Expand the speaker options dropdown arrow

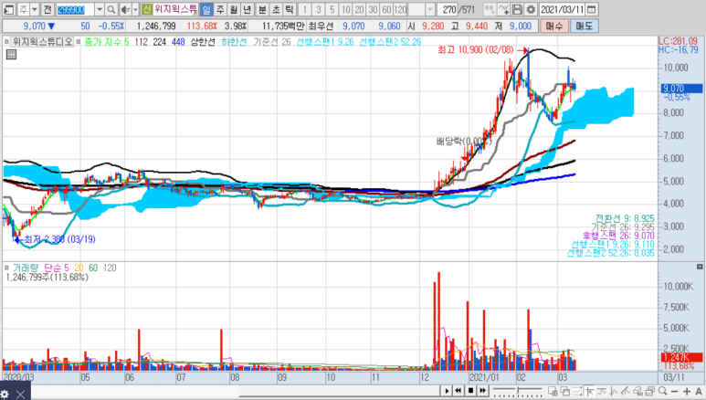click(135, 9)
